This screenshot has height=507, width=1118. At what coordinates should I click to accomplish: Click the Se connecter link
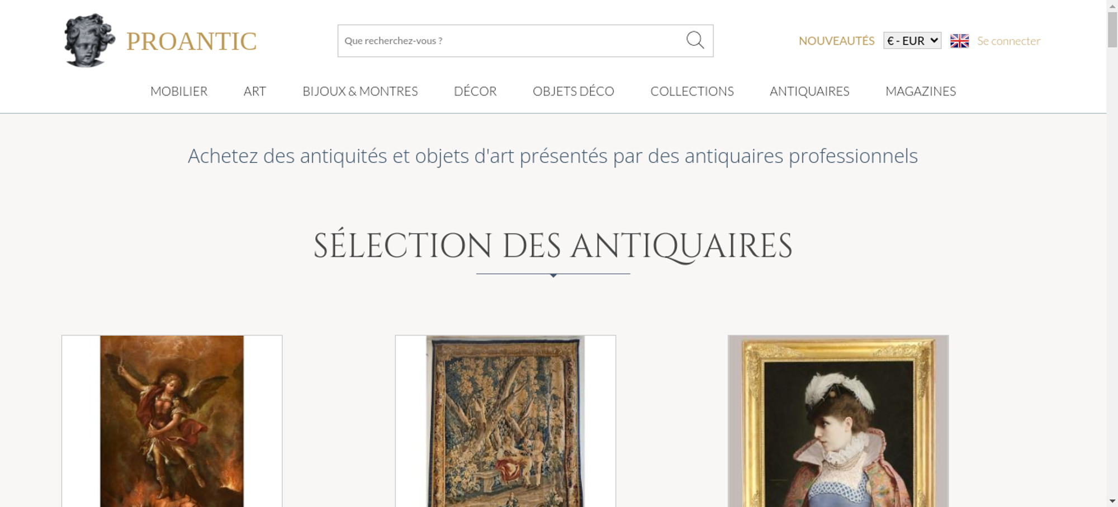tap(1008, 41)
